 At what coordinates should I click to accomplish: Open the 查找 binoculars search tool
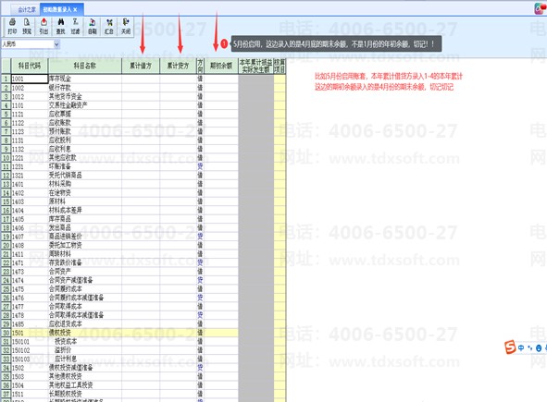point(61,26)
